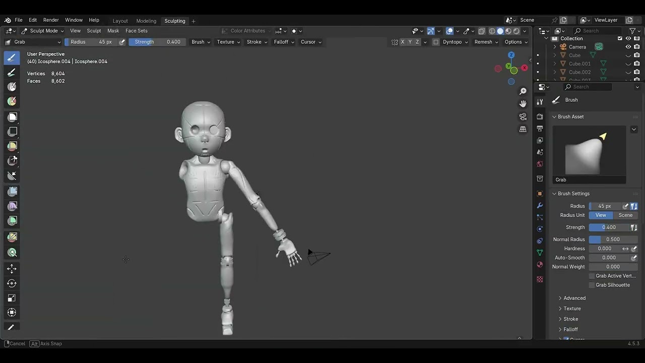Open the Brush popover in header
The image size is (645, 363).
tap(201, 42)
